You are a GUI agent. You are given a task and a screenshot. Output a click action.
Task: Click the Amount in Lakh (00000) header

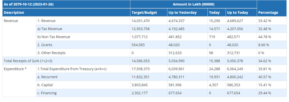pyautogui.click(x=193, y=5)
